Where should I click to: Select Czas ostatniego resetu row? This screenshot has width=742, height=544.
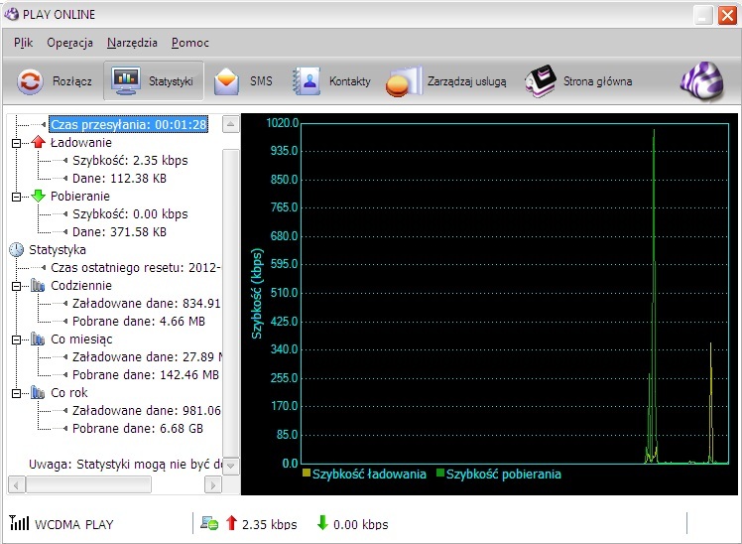(x=135, y=267)
